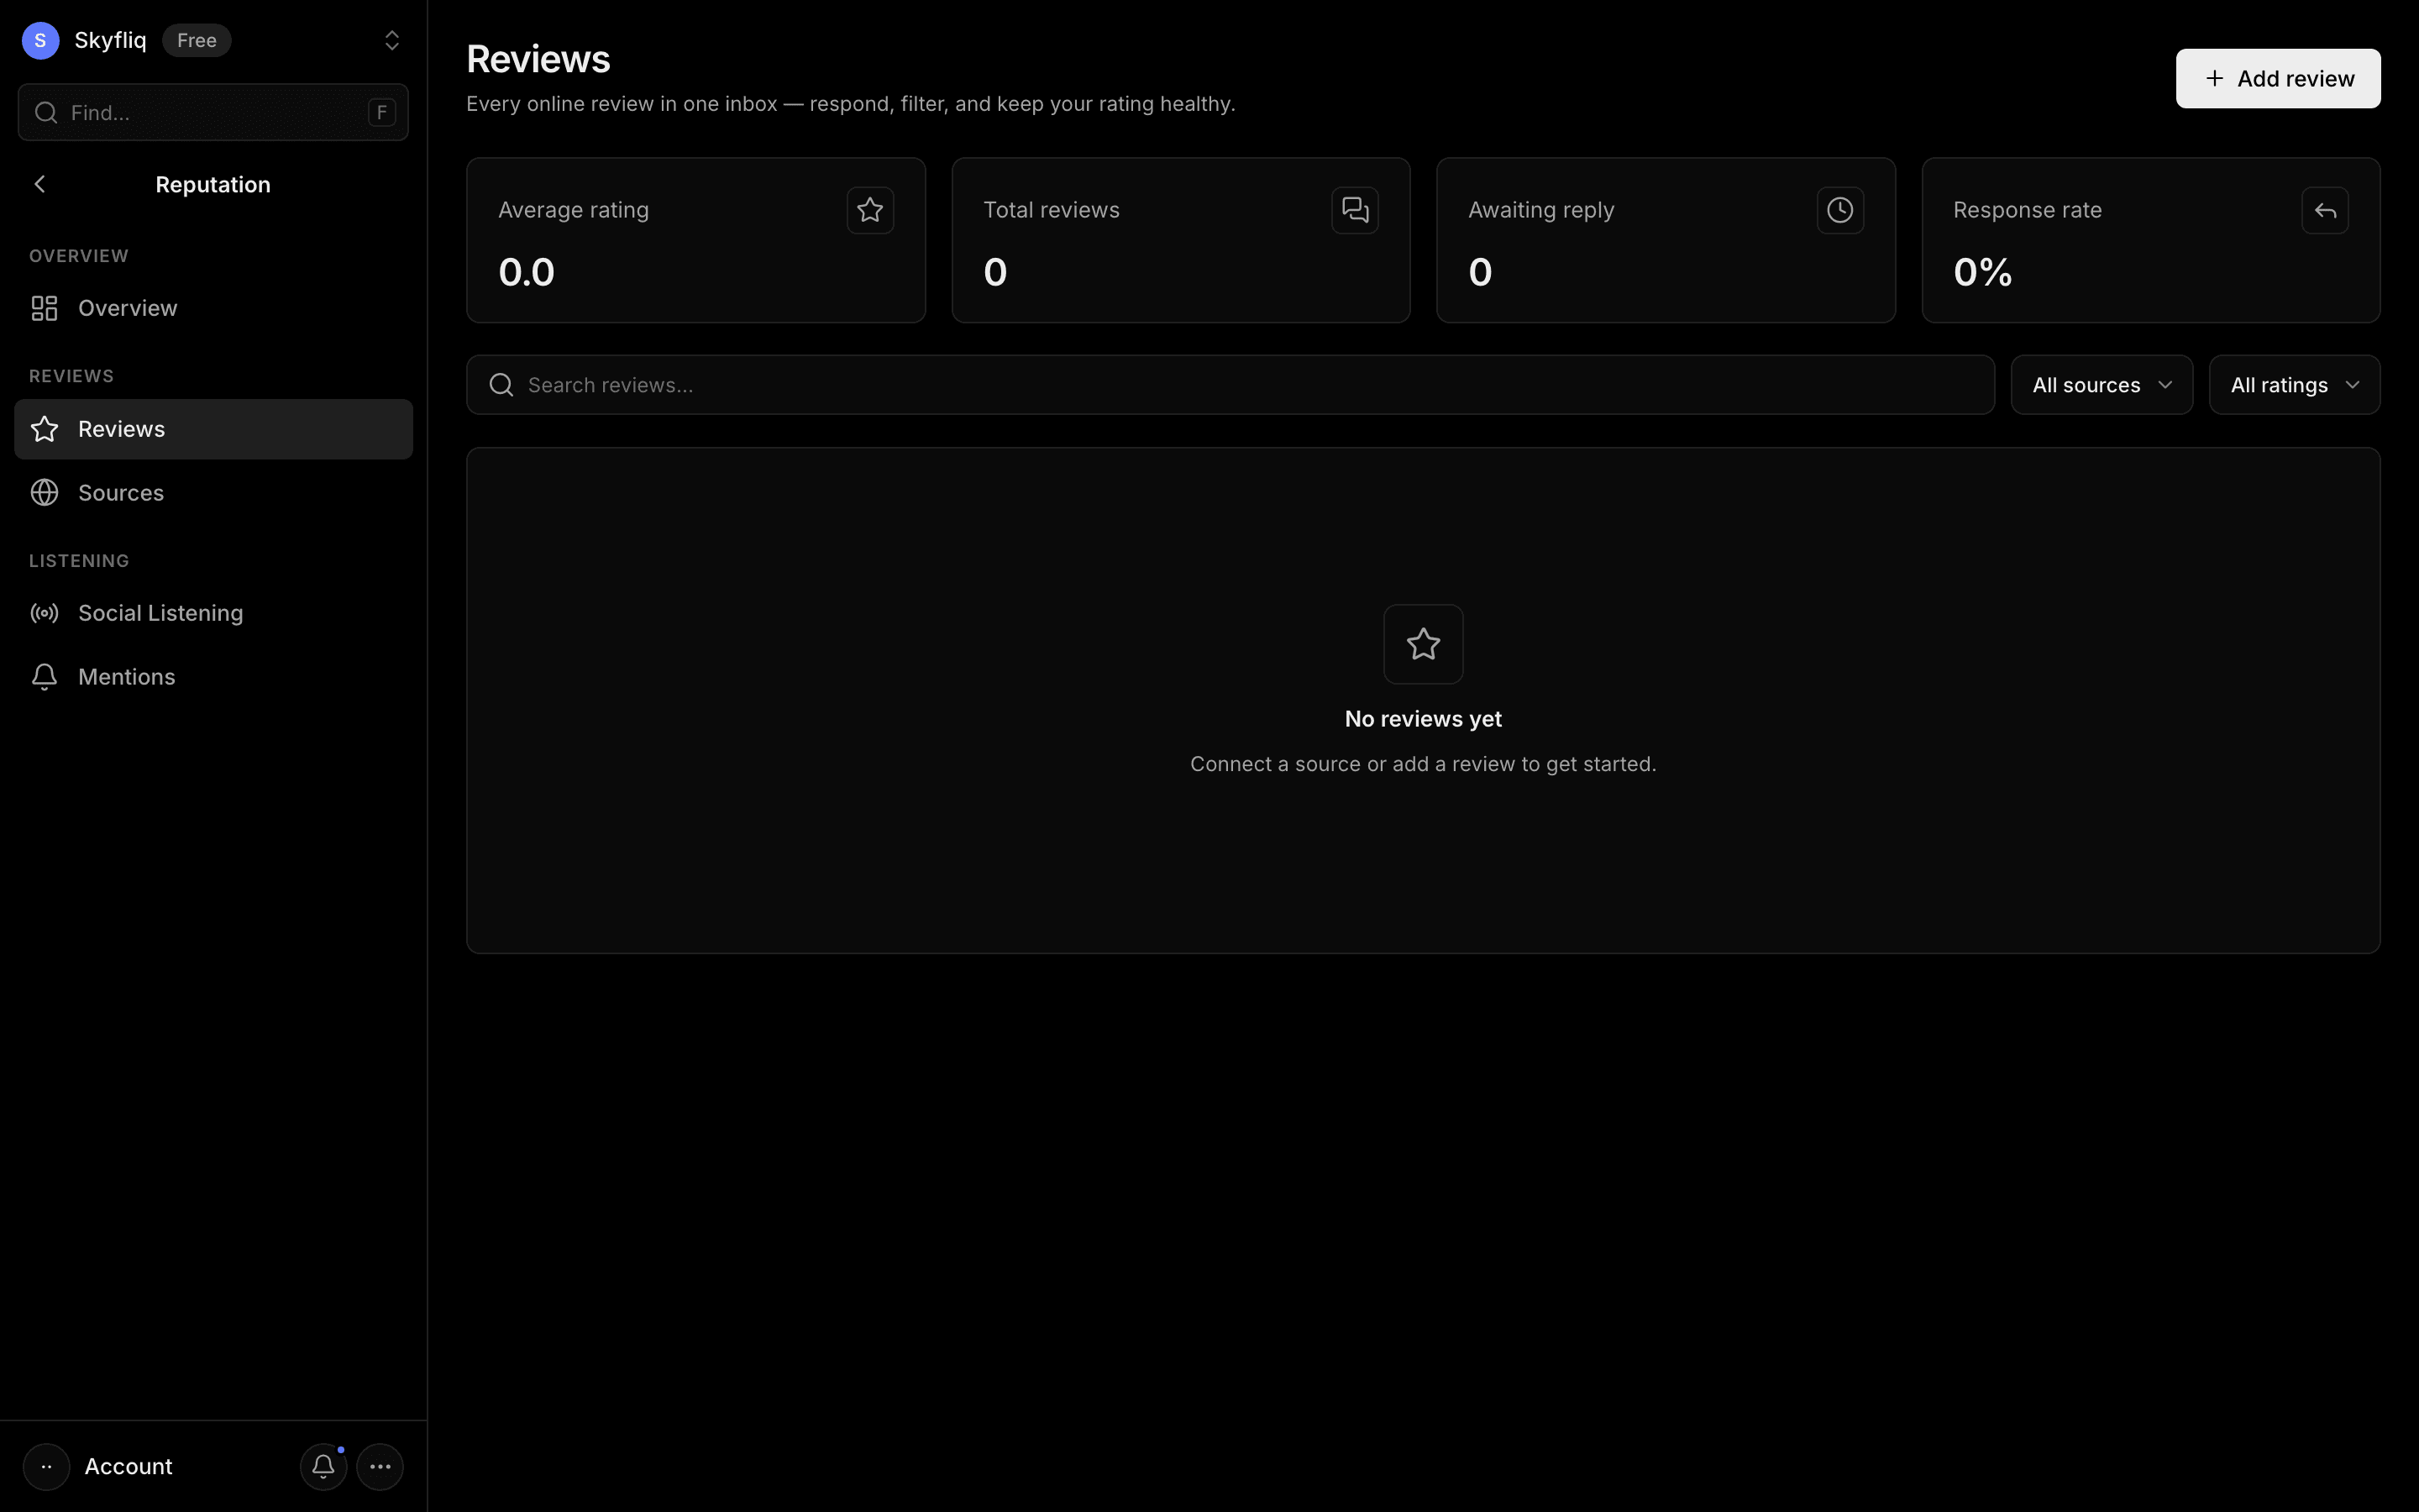Open the All ratings filter dropdown
This screenshot has height=1512, width=2419.
pos(2294,385)
